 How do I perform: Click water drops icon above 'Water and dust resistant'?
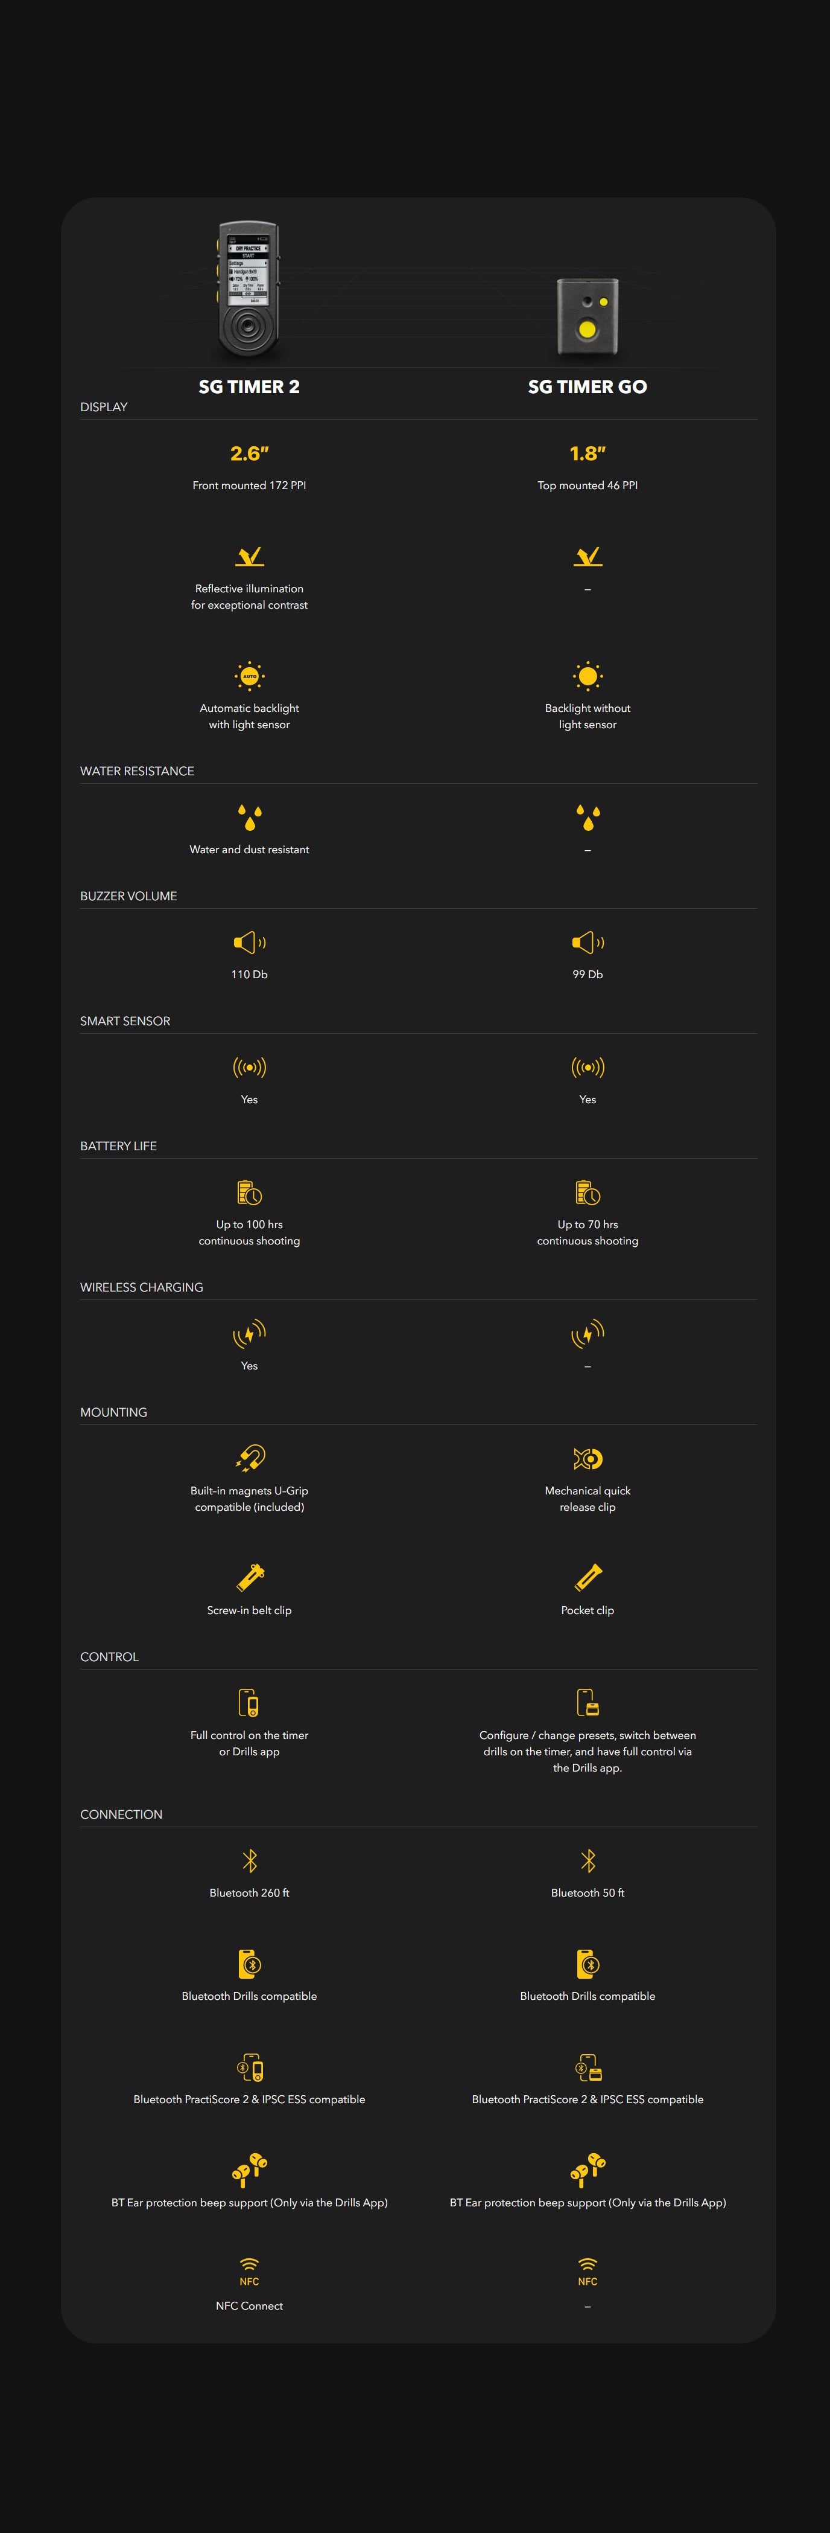250,817
